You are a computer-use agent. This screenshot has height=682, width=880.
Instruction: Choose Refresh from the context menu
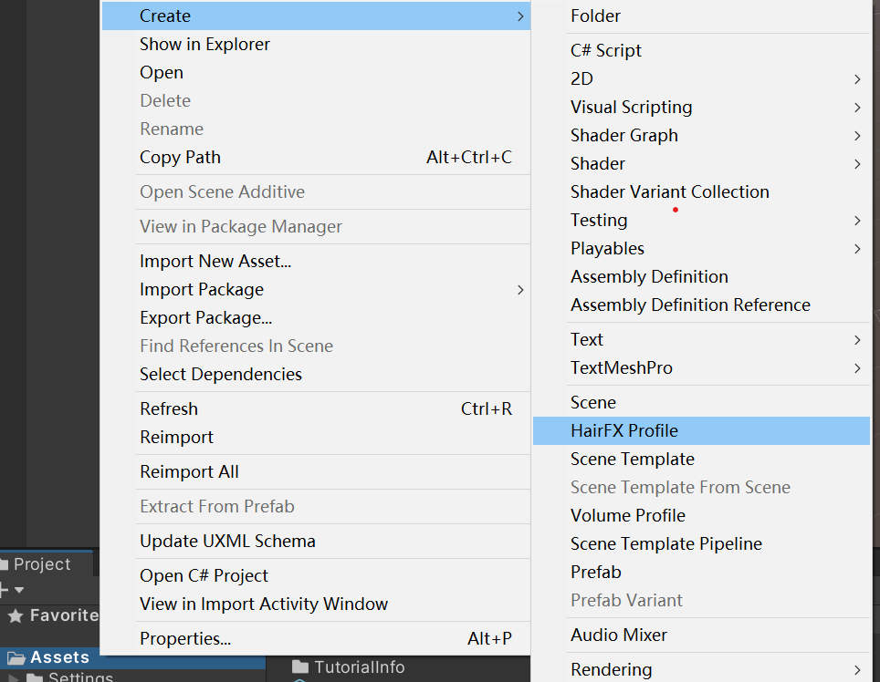(x=169, y=408)
